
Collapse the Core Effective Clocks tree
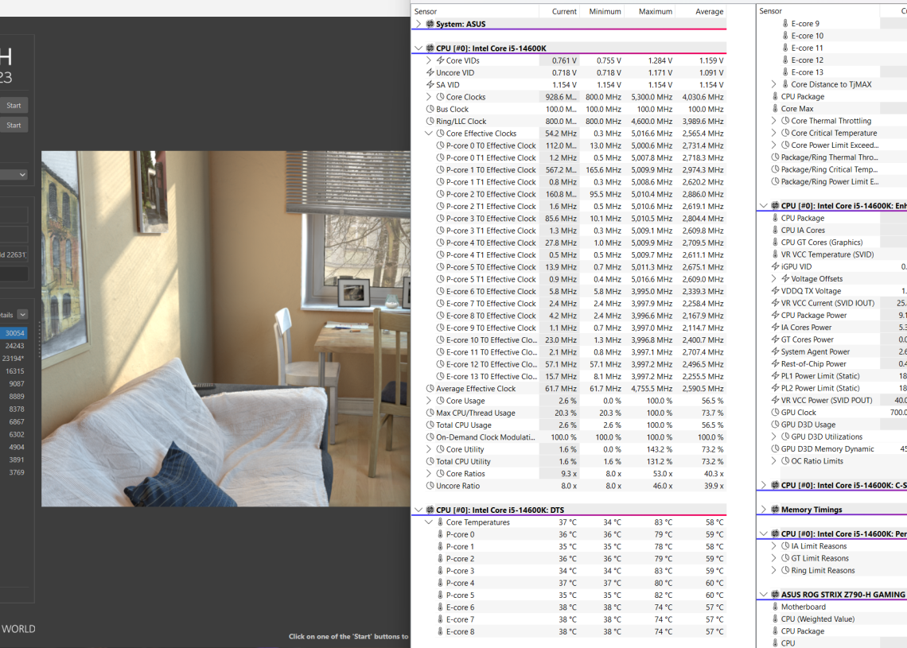(429, 133)
